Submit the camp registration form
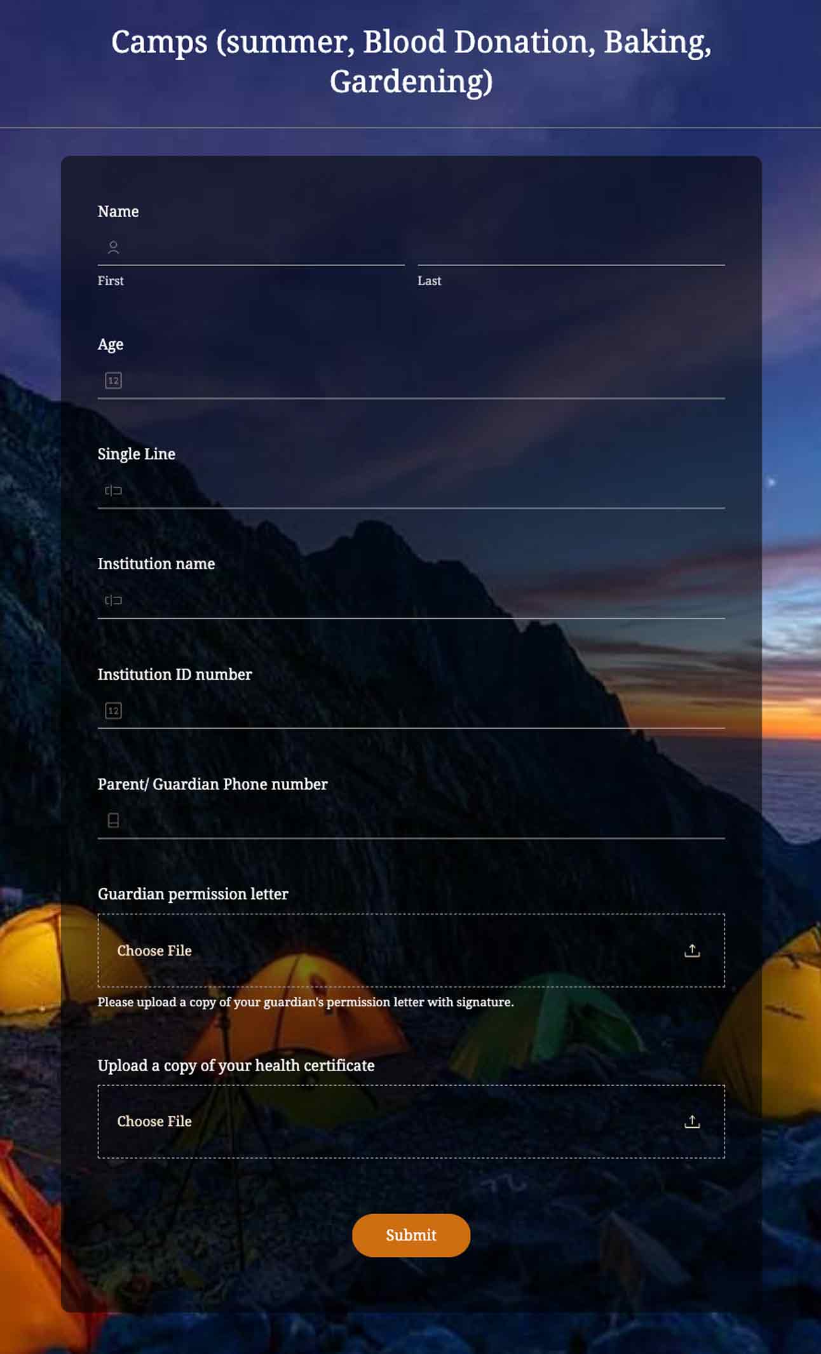Screen dimensions: 821x1354 pos(411,1235)
